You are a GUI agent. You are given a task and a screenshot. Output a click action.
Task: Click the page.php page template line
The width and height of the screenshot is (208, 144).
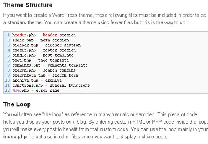coord(40,60)
